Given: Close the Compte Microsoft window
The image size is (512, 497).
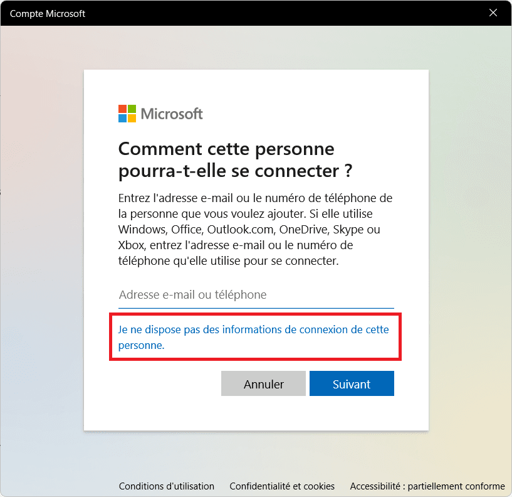Looking at the screenshot, I should (493, 13).
